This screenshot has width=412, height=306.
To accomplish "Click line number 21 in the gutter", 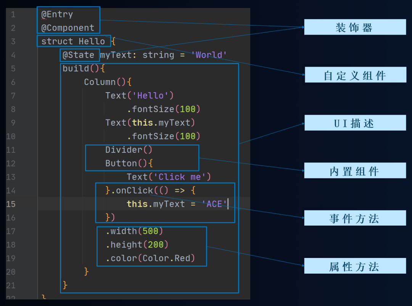I will pyautogui.click(x=11, y=285).
